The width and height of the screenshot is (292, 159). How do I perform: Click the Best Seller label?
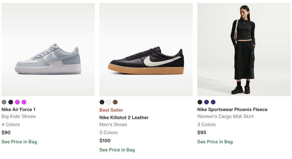click(111, 110)
